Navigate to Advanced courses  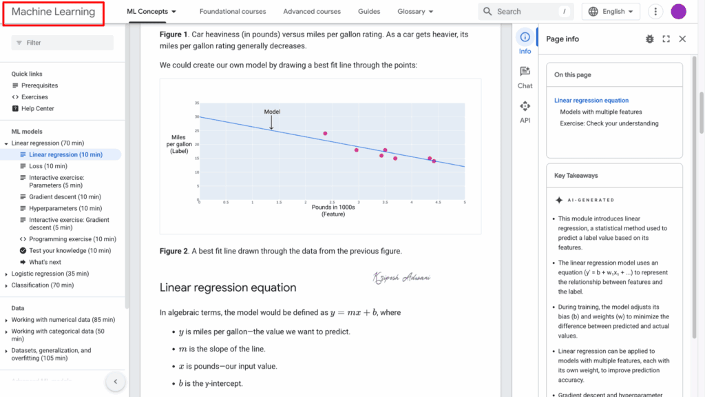[x=312, y=11]
